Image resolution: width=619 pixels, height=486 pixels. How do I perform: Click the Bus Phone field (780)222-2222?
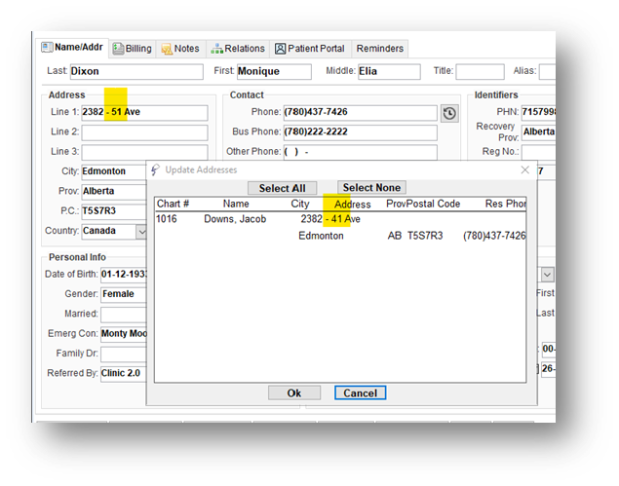(x=360, y=132)
